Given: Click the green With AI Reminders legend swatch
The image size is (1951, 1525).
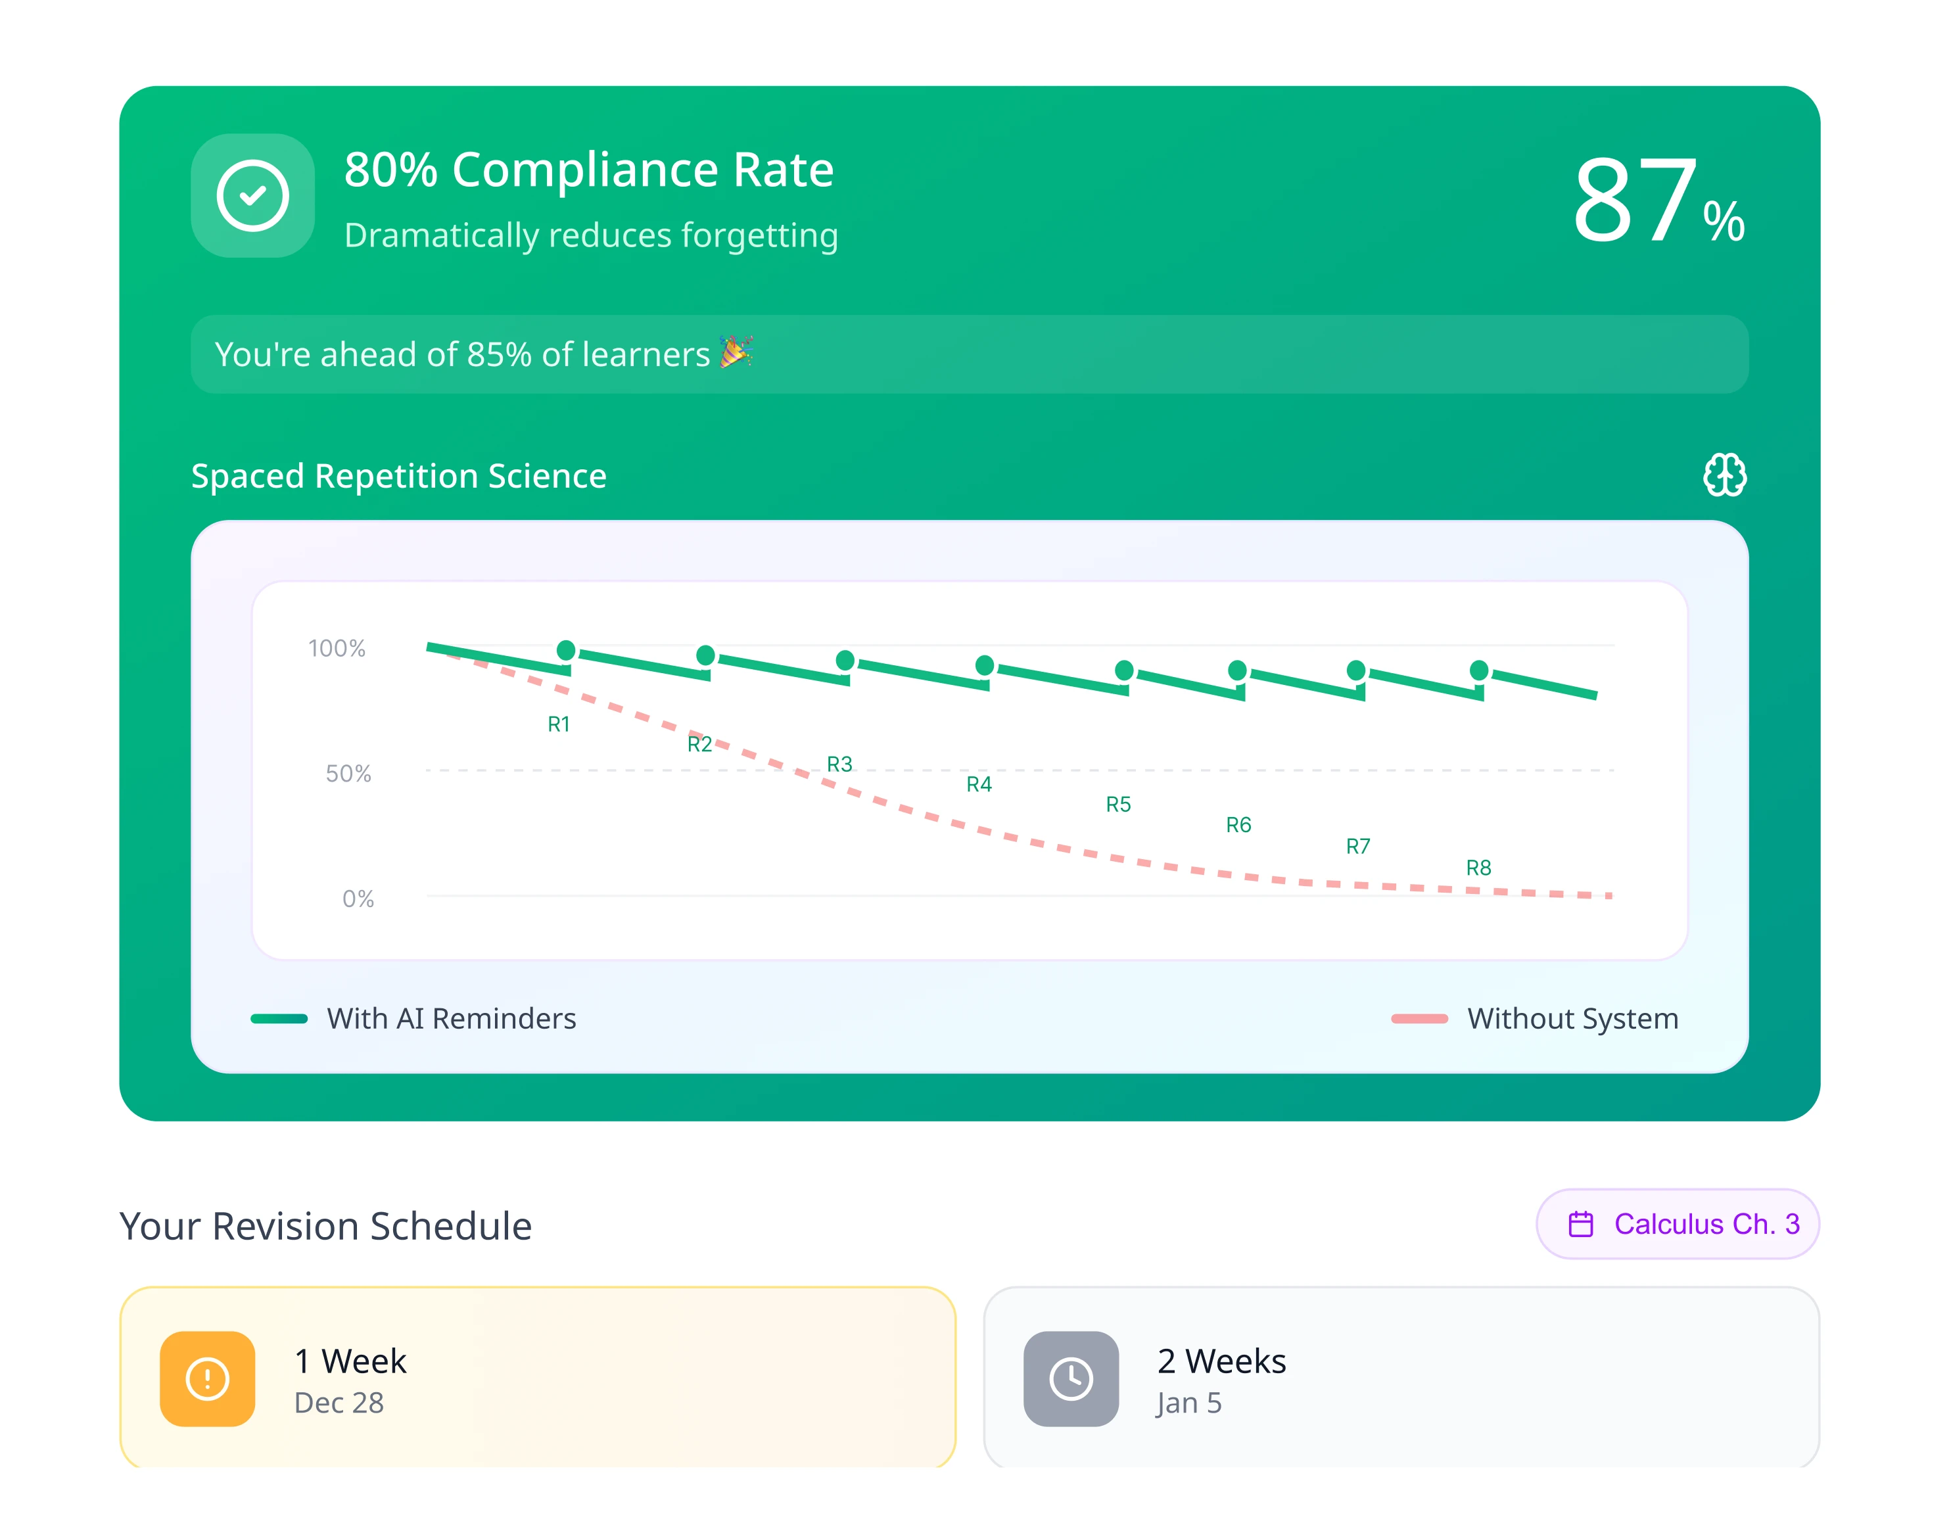Looking at the screenshot, I should tap(279, 1018).
